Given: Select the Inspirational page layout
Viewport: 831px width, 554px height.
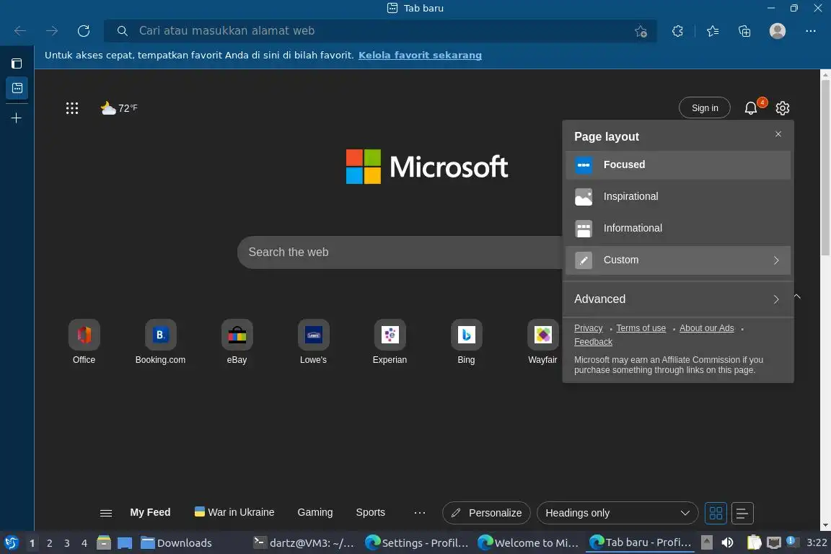Looking at the screenshot, I should coord(678,197).
